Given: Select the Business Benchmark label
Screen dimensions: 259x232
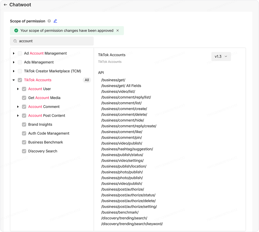Looking at the screenshot, I should tap(46, 142).
